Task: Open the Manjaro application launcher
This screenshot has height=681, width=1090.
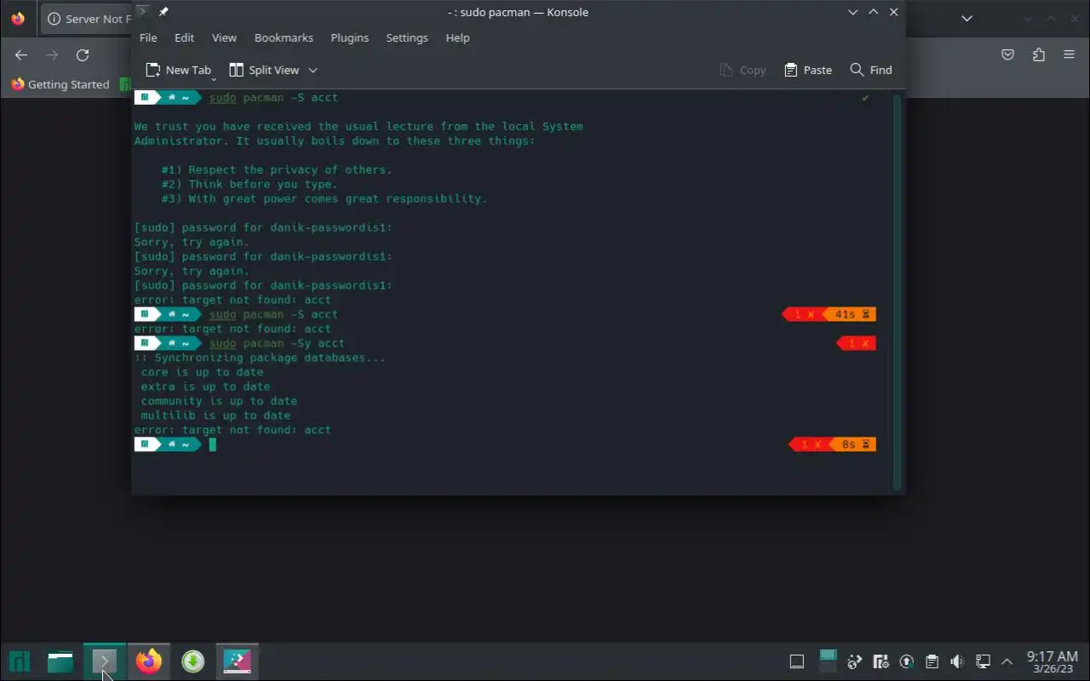Action: [x=20, y=661]
